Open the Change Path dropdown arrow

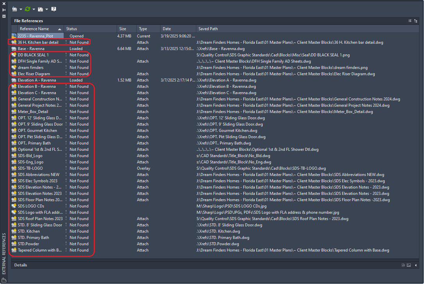[47, 9]
